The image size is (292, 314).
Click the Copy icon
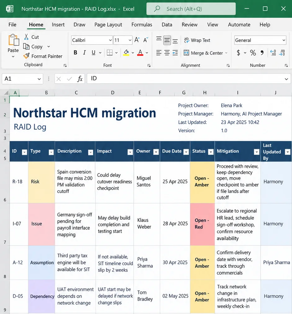tap(26, 46)
